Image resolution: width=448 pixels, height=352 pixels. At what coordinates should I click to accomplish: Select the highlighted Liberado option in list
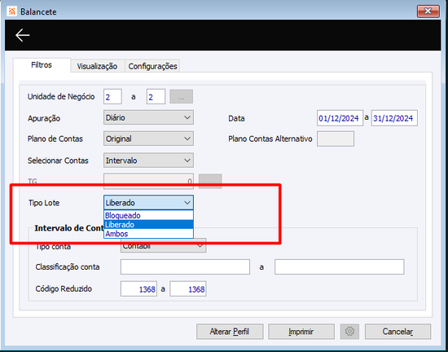pyautogui.click(x=148, y=225)
